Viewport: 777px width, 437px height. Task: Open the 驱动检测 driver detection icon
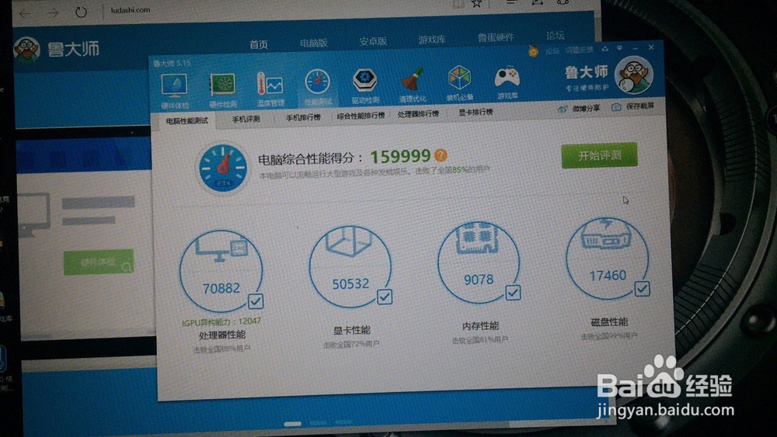(x=365, y=86)
